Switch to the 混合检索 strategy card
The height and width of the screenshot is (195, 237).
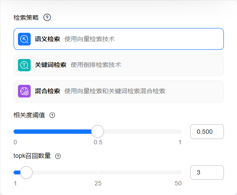[x=119, y=91]
